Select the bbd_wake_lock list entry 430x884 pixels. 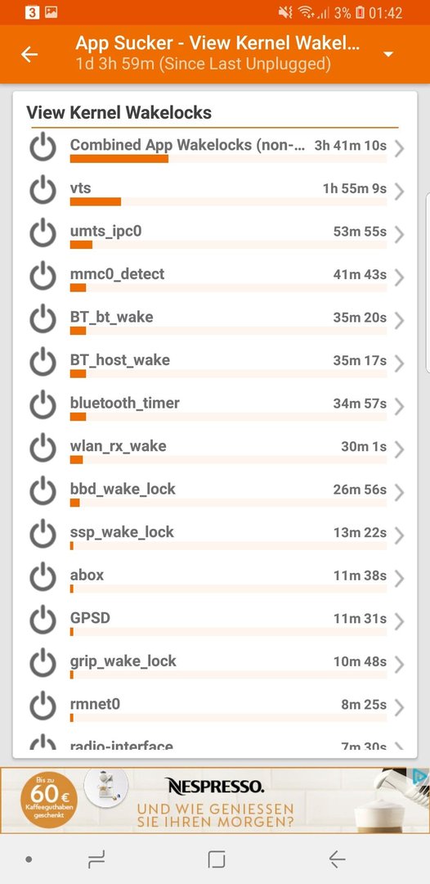tap(215, 491)
